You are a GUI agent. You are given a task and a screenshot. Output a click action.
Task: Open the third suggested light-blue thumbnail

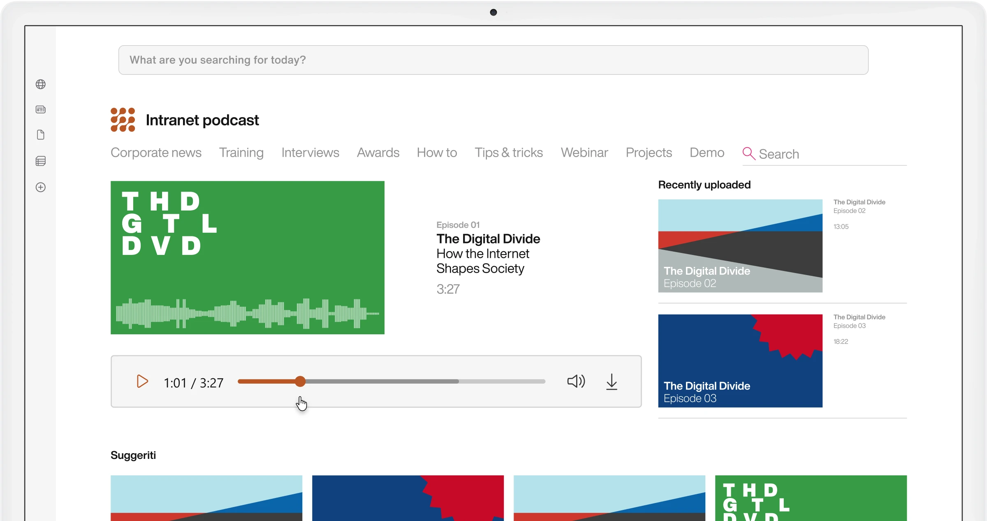coord(609,498)
